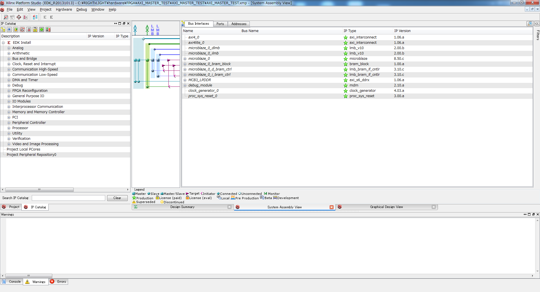Screen dimensions: 540x292
Task: Click the Warnings panel vertical scrollbar down arrow
Action: (537, 271)
